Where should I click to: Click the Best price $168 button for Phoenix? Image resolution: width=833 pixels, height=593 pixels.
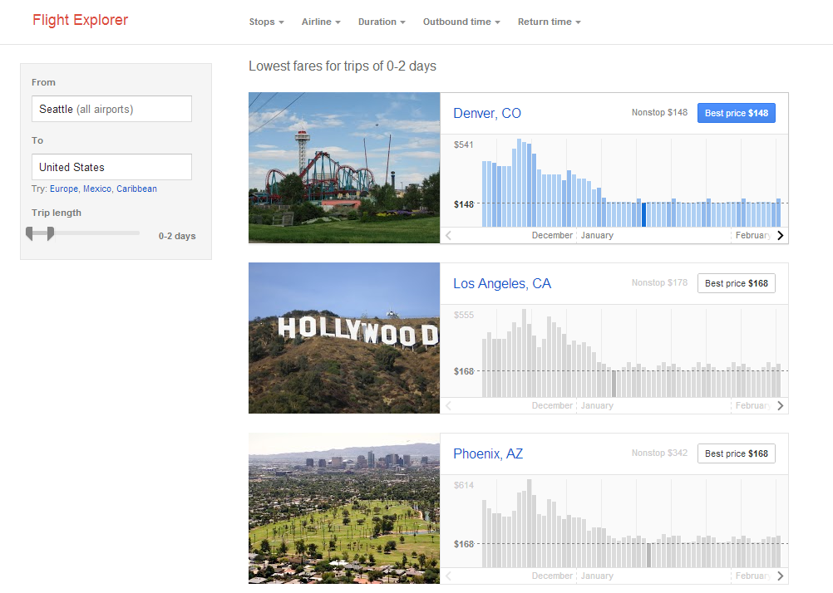tap(736, 453)
